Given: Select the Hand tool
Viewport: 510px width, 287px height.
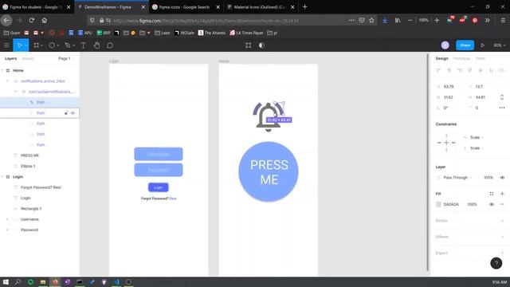Looking at the screenshot, I should 96,45.
